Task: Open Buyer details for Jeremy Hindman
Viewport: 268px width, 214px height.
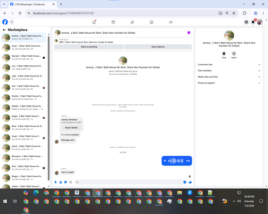Action: pyautogui.click(x=71, y=128)
